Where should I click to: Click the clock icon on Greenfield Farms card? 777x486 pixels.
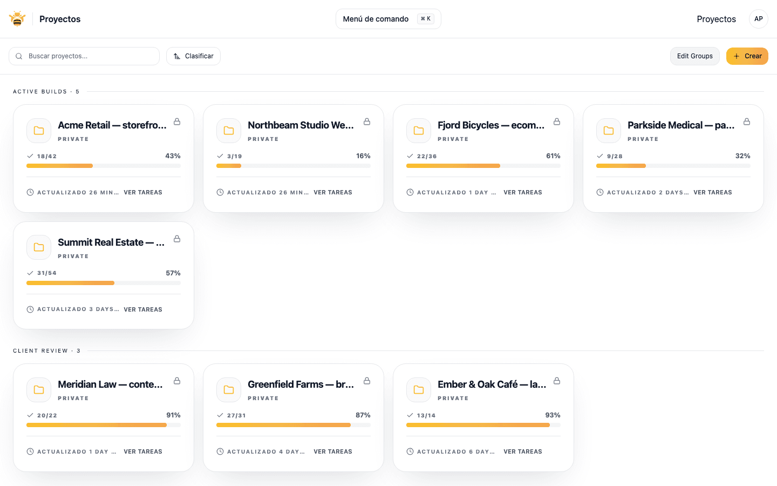[220, 451]
